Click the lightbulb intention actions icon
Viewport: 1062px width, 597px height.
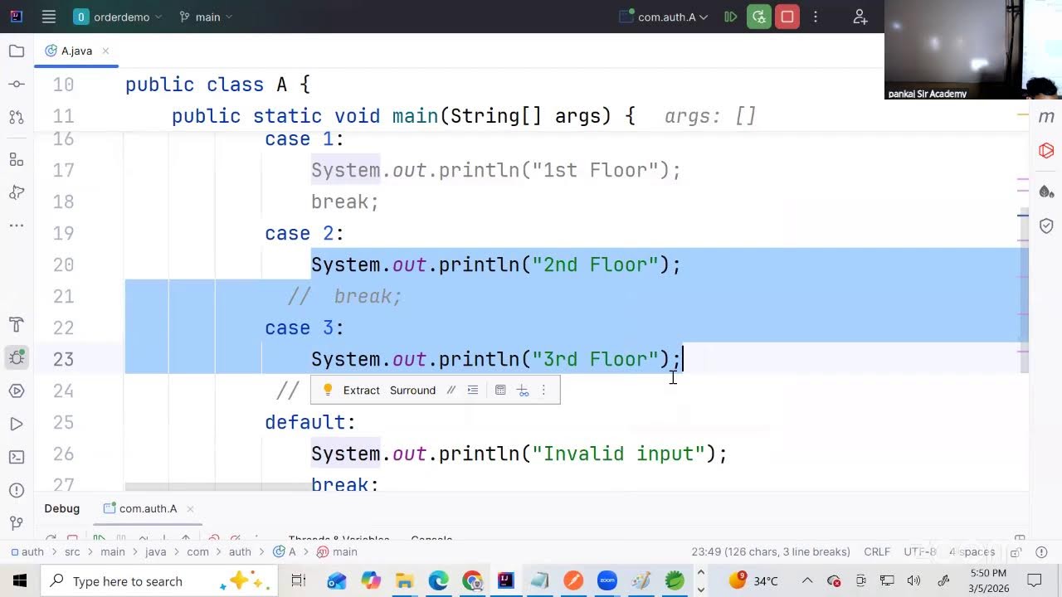(327, 390)
